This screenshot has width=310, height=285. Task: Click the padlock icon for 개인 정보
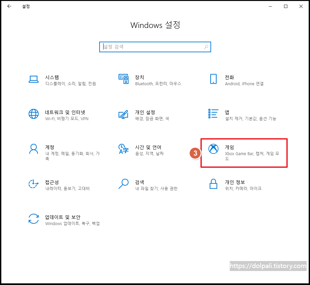pos(213,184)
